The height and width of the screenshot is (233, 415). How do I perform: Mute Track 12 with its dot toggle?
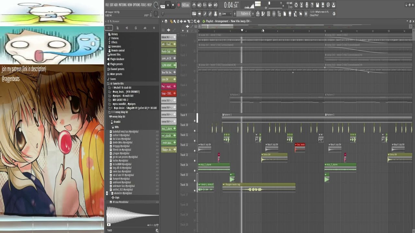pyautogui.click(x=195, y=150)
